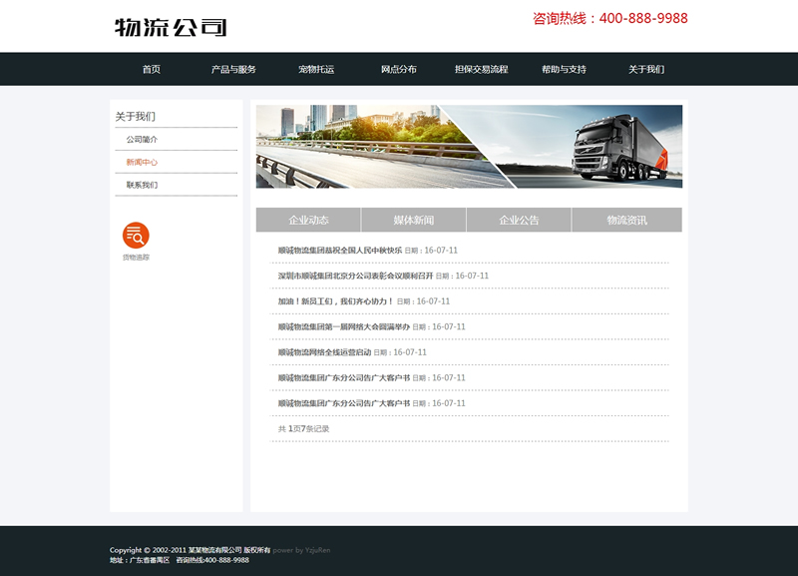This screenshot has width=798, height=576.
Task: Open the 企业公告 tab
Action: (x=519, y=220)
